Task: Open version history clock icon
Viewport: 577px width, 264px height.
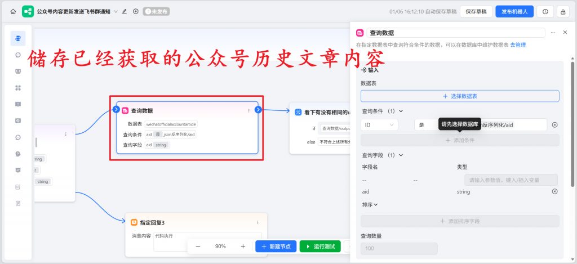Action: pos(545,11)
